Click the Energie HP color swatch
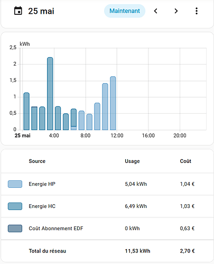The width and height of the screenshot is (214, 264). tap(15, 184)
